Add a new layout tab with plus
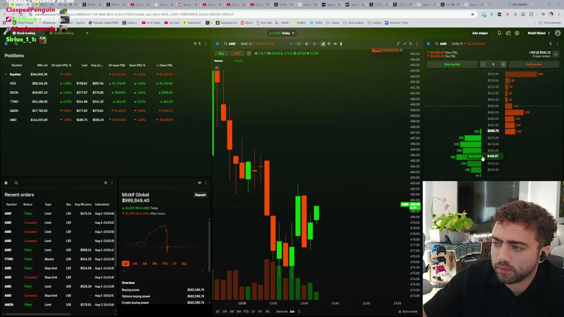The image size is (564, 317). [87, 33]
